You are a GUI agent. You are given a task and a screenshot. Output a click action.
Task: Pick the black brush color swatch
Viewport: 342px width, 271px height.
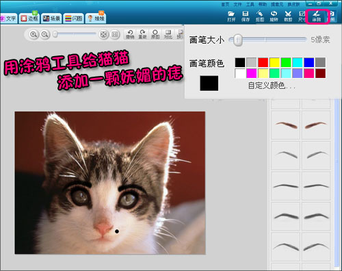[240, 62]
